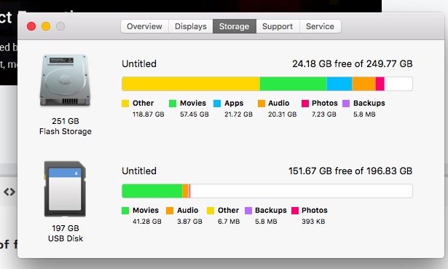Click the "393 KB" Photos value
The height and width of the screenshot is (269, 448).
pos(313,222)
